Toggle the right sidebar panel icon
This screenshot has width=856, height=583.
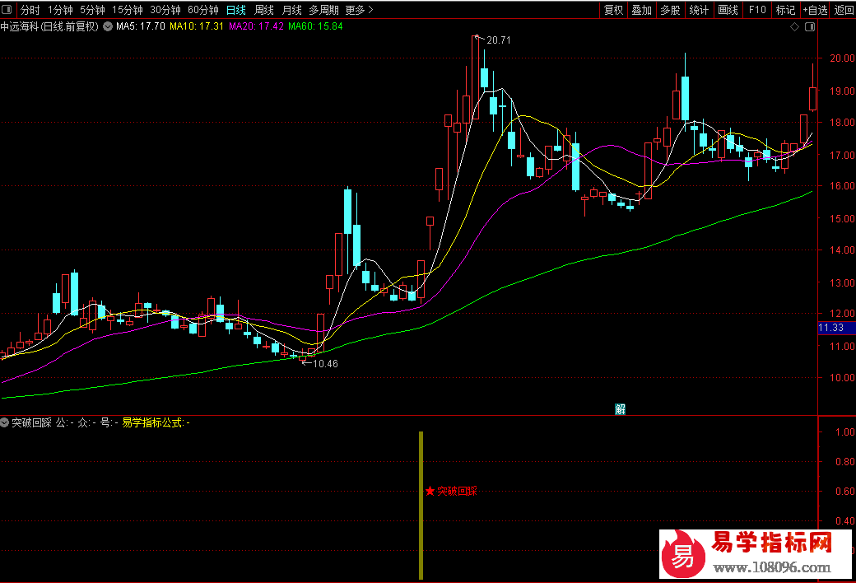click(810, 27)
